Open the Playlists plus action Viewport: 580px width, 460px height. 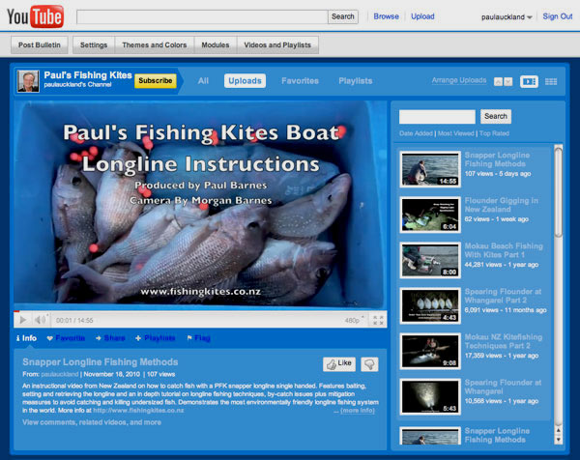[155, 338]
